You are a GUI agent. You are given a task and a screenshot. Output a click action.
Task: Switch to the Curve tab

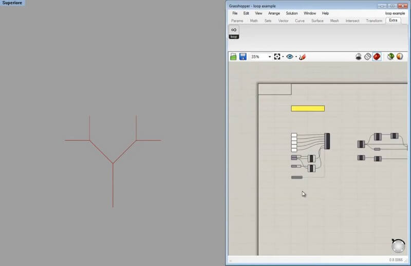[300, 21]
